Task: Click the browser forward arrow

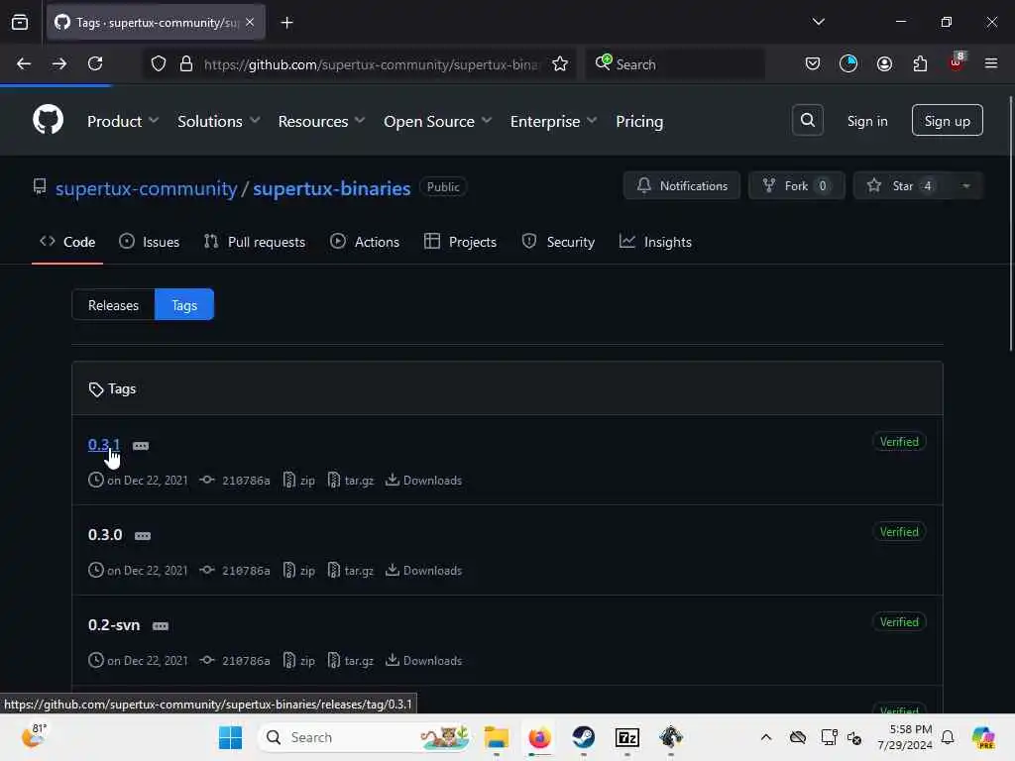Action: pos(58,63)
